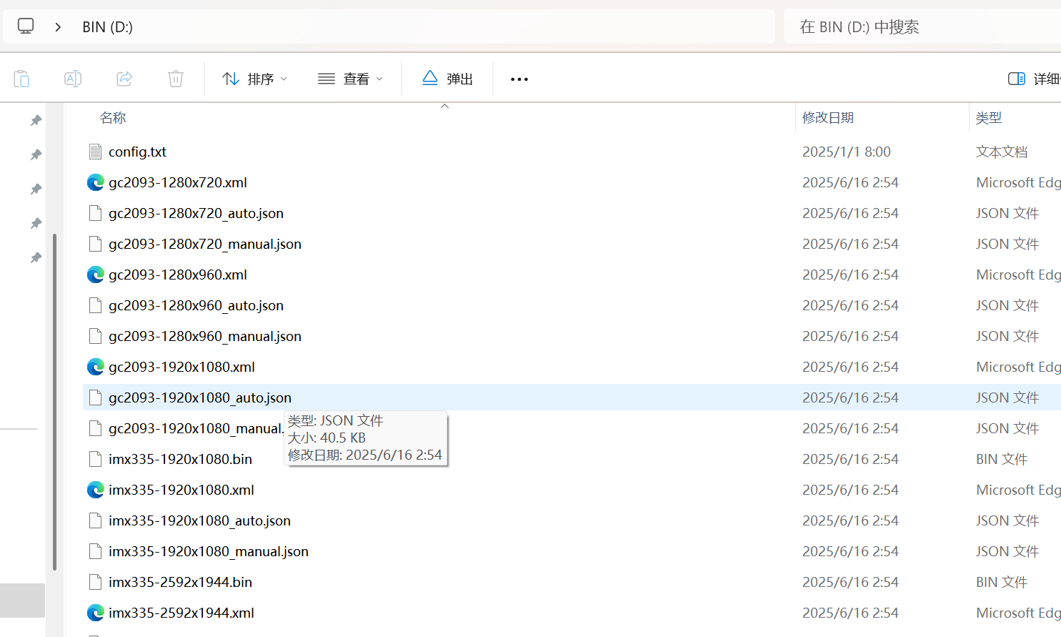Click the 2025/1/1 8:00 date cell

(x=847, y=152)
